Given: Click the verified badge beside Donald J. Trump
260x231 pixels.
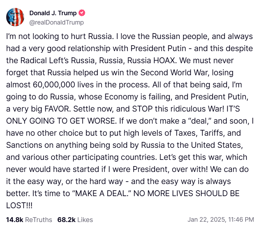Looking at the screenshot, I should click(x=82, y=13).
